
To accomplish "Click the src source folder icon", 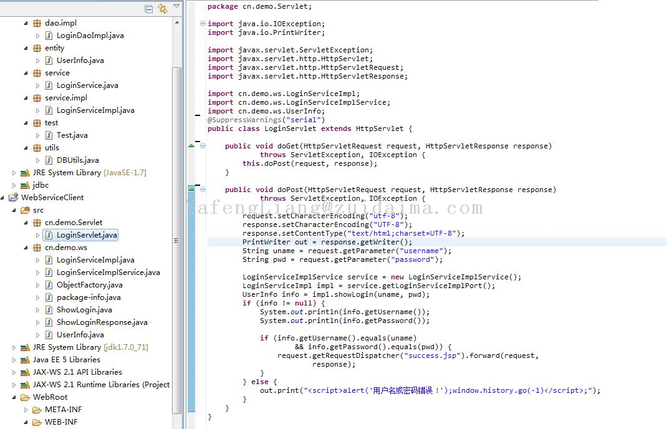I will (x=25, y=210).
